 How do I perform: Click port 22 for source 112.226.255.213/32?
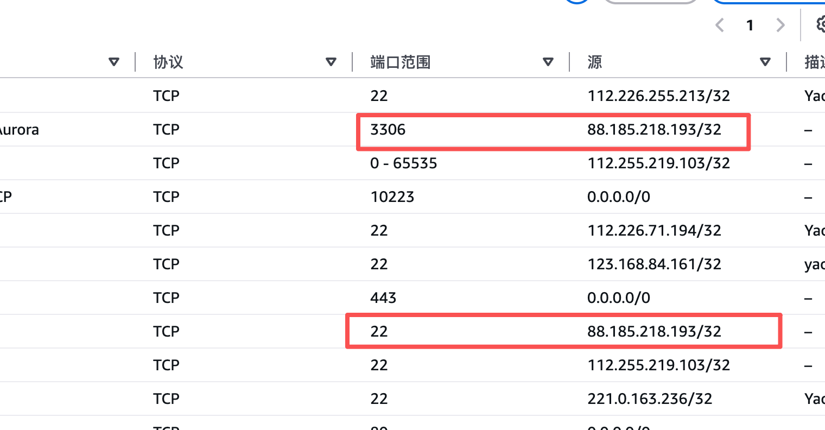(x=379, y=96)
